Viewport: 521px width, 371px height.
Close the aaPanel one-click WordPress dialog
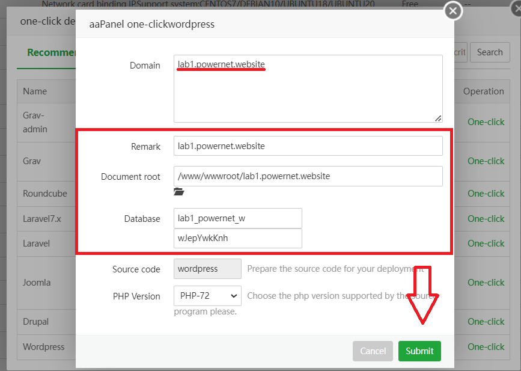(x=452, y=10)
